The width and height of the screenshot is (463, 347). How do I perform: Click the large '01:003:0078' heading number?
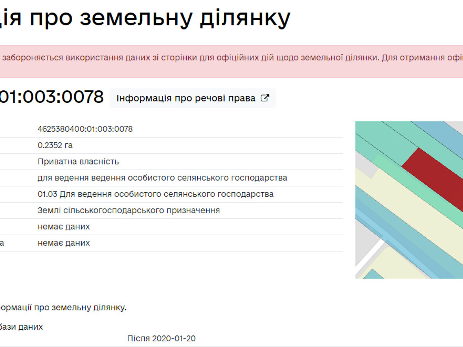(52, 97)
